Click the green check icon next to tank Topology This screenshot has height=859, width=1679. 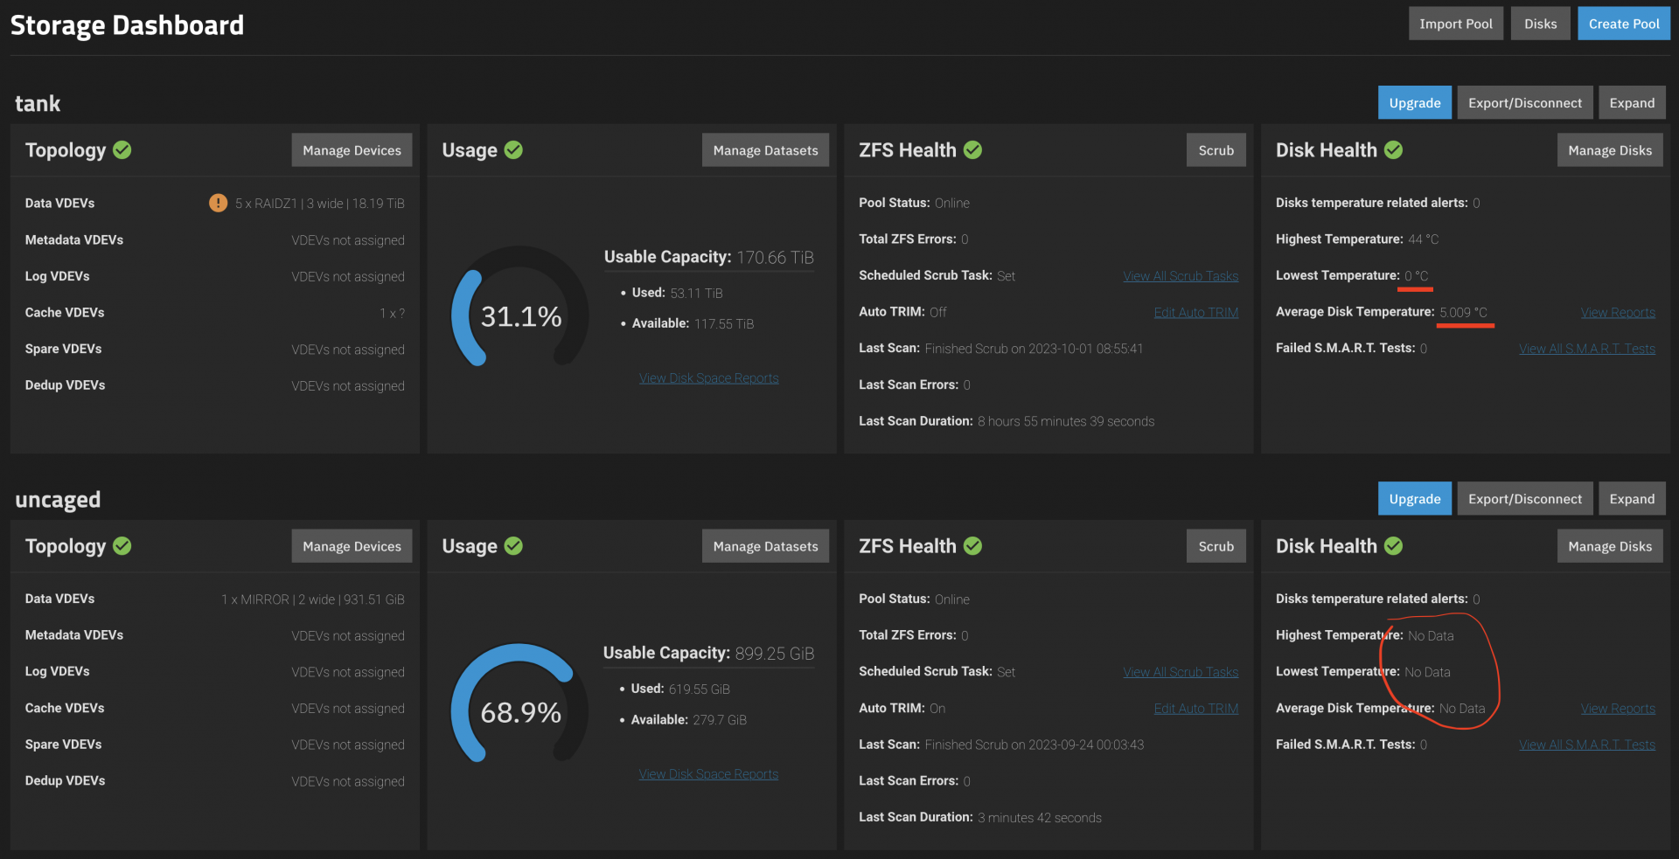point(122,150)
